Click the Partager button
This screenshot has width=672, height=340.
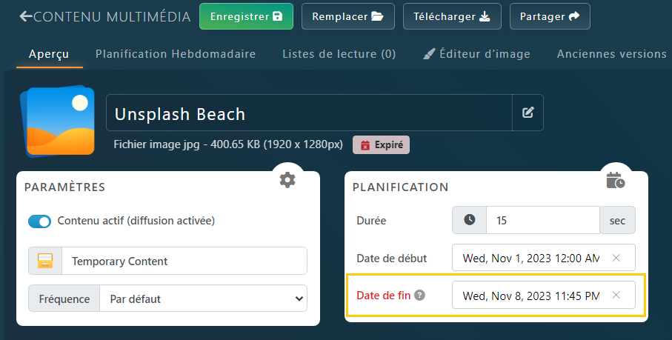549,16
